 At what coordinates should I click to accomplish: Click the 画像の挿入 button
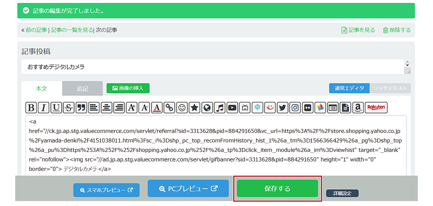coord(128,88)
